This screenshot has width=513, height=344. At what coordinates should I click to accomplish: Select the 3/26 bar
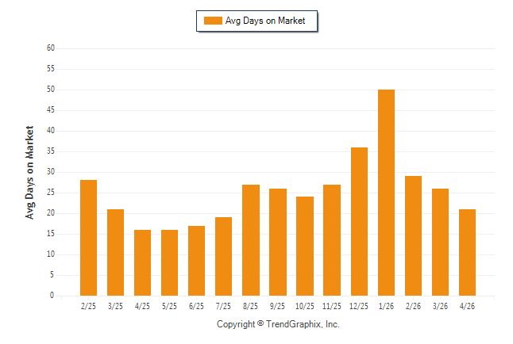pos(441,243)
